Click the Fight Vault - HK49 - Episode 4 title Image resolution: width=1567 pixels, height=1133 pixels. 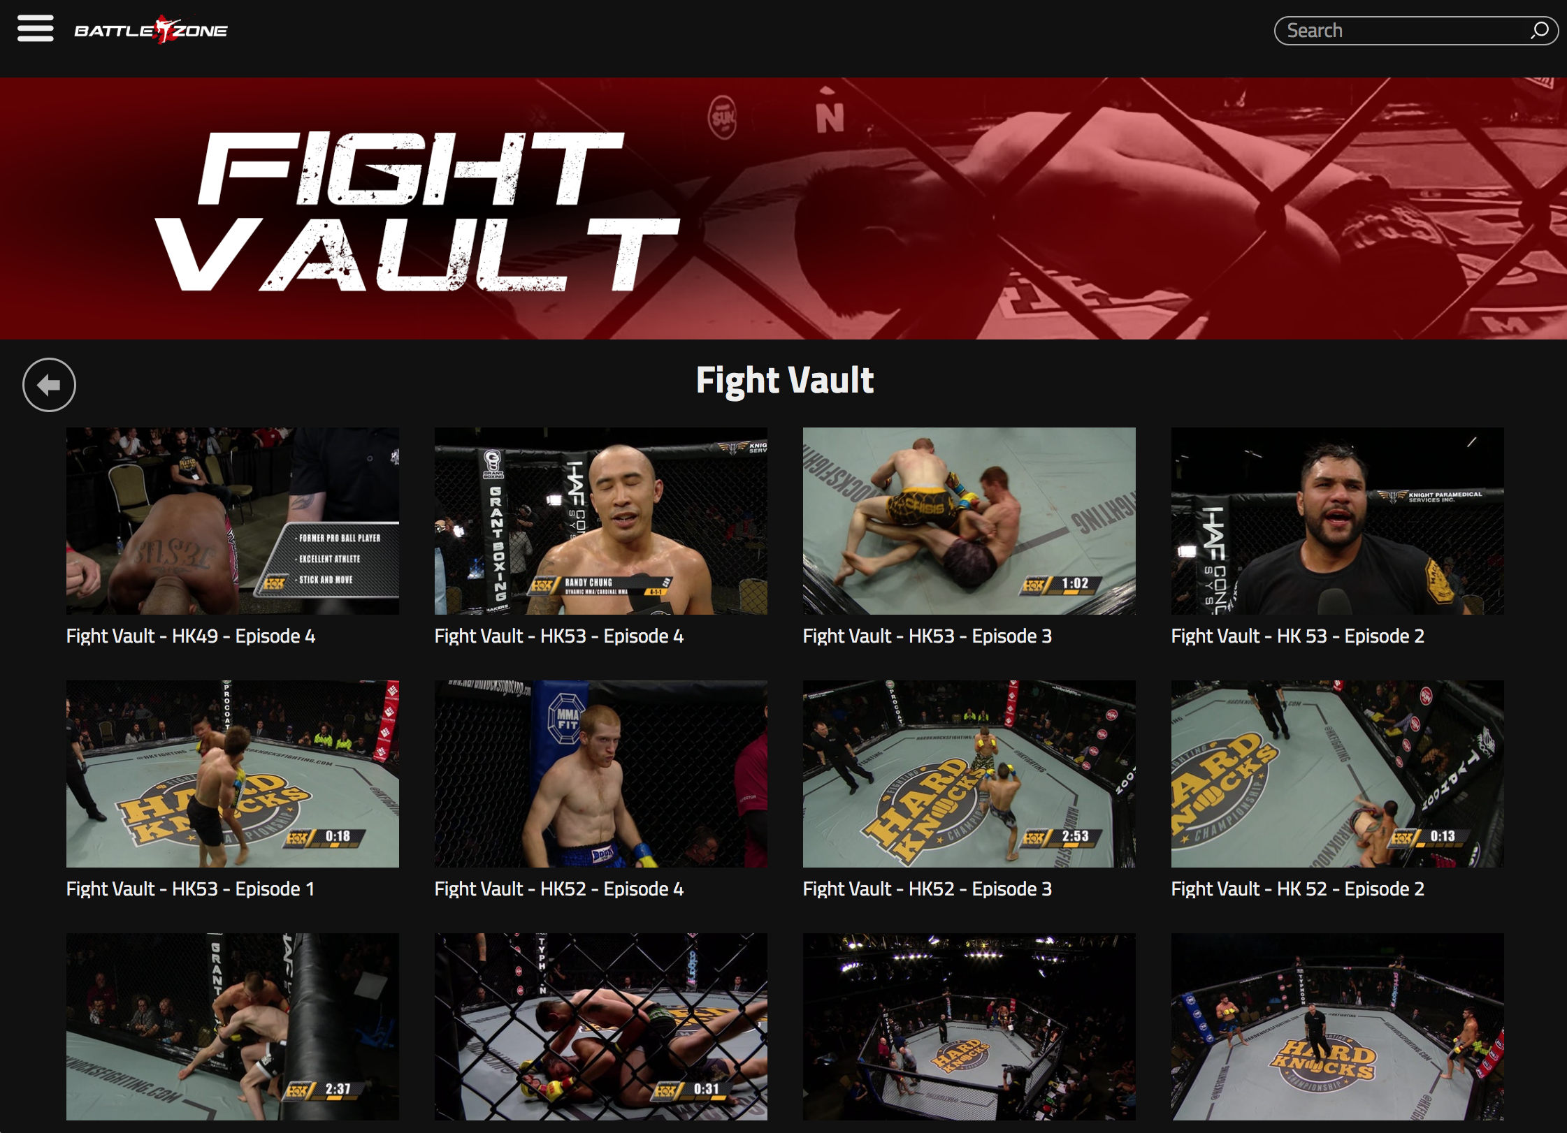tap(191, 636)
